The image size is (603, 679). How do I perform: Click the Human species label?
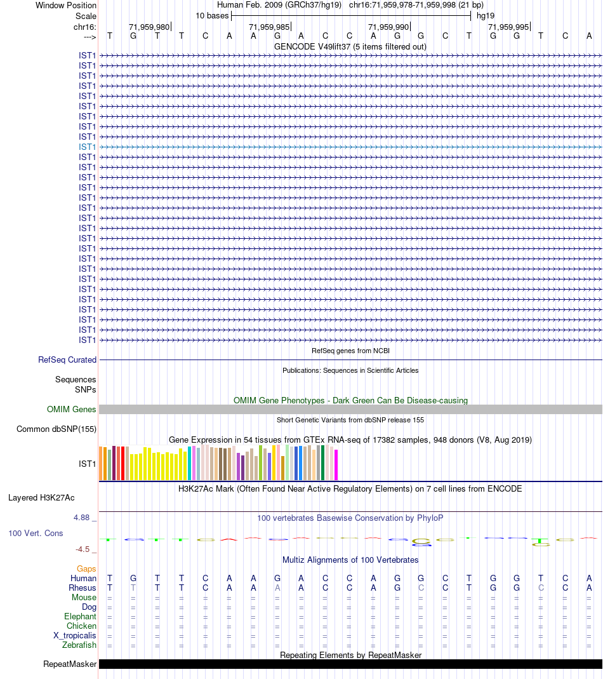(84, 578)
